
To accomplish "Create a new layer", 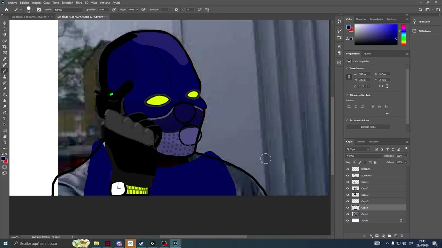I will pos(396,236).
